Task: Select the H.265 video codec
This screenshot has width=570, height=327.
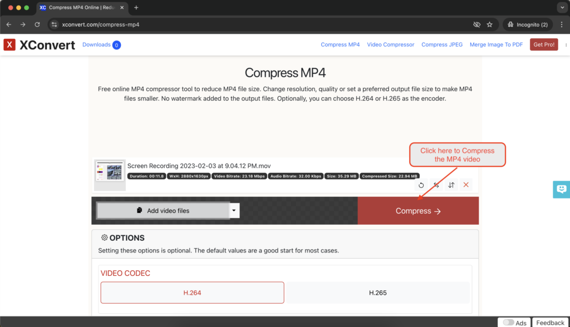Action: point(378,293)
